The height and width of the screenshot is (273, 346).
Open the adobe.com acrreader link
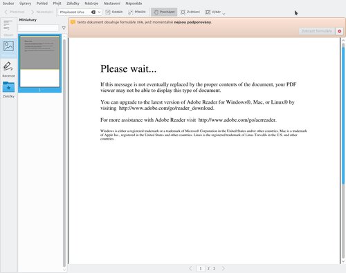click(x=237, y=120)
